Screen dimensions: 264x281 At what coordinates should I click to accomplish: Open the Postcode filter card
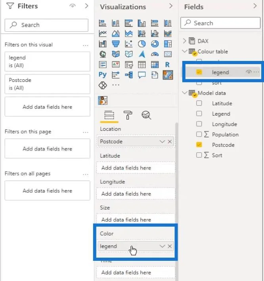pos(48,84)
